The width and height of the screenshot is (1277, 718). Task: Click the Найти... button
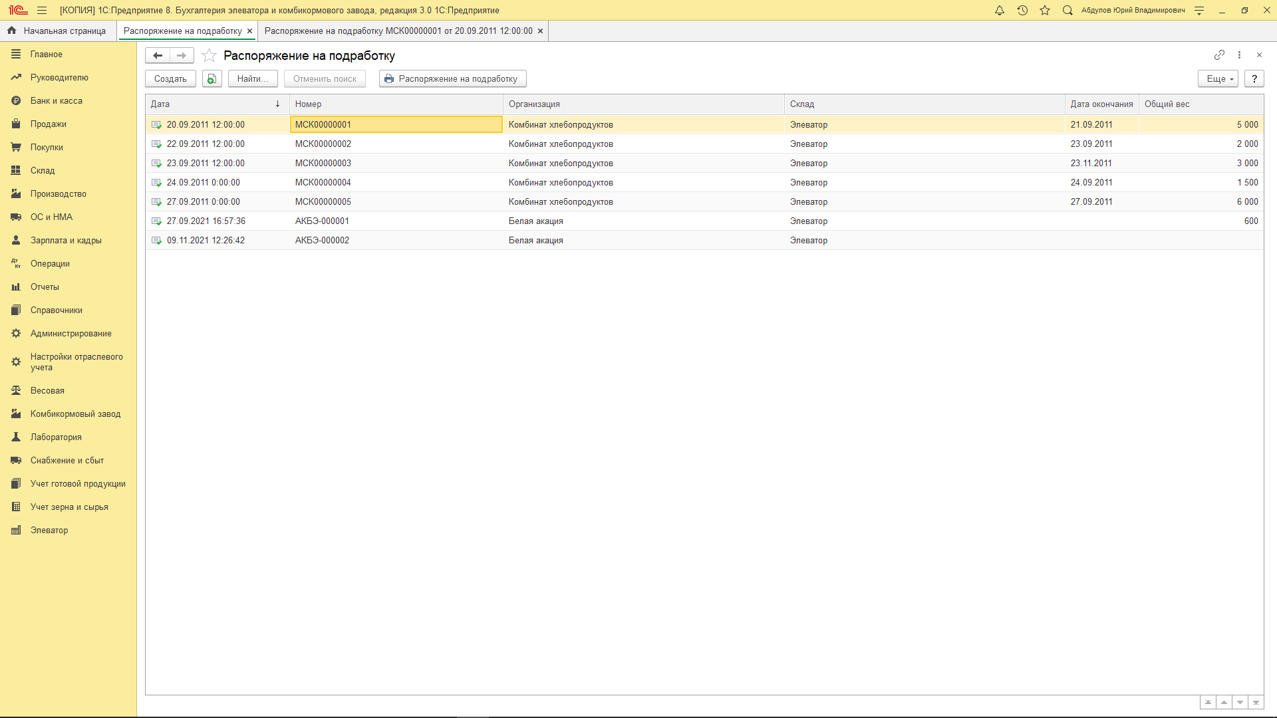point(253,79)
